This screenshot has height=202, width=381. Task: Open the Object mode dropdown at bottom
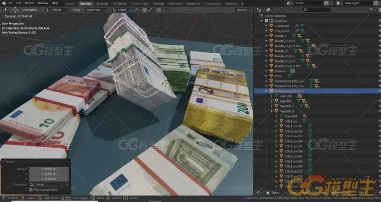coord(276,193)
